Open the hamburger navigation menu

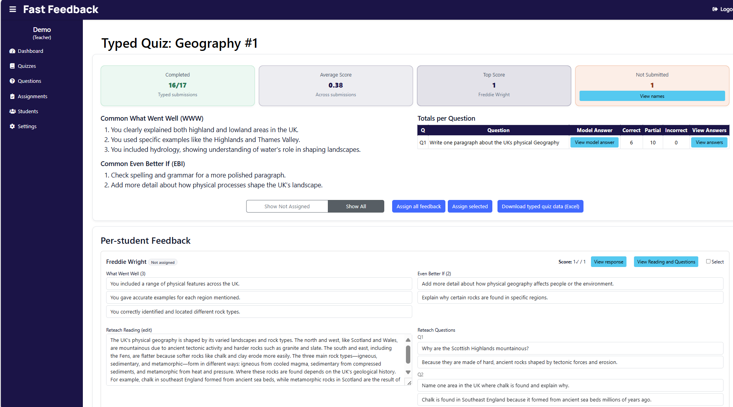pos(12,9)
